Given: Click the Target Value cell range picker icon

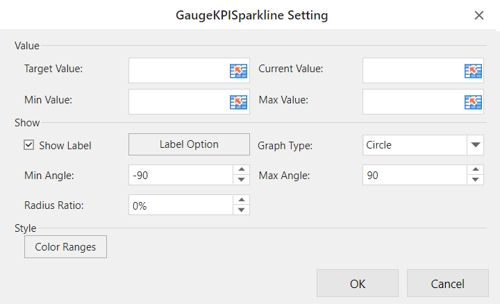Looking at the screenshot, I should coord(238,70).
